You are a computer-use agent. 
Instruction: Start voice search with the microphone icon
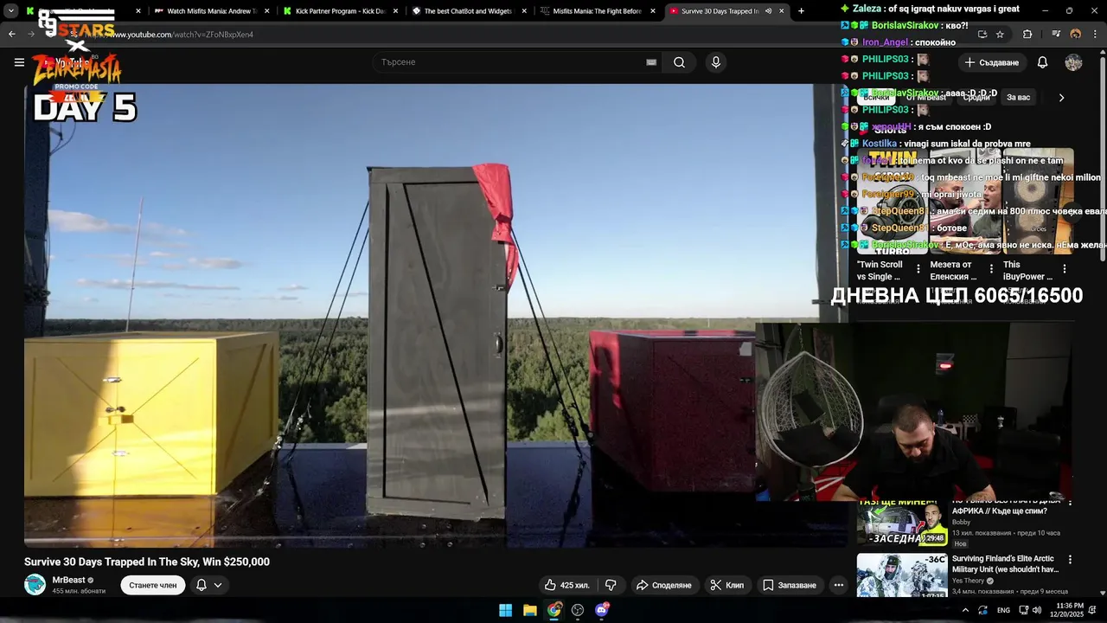(715, 62)
